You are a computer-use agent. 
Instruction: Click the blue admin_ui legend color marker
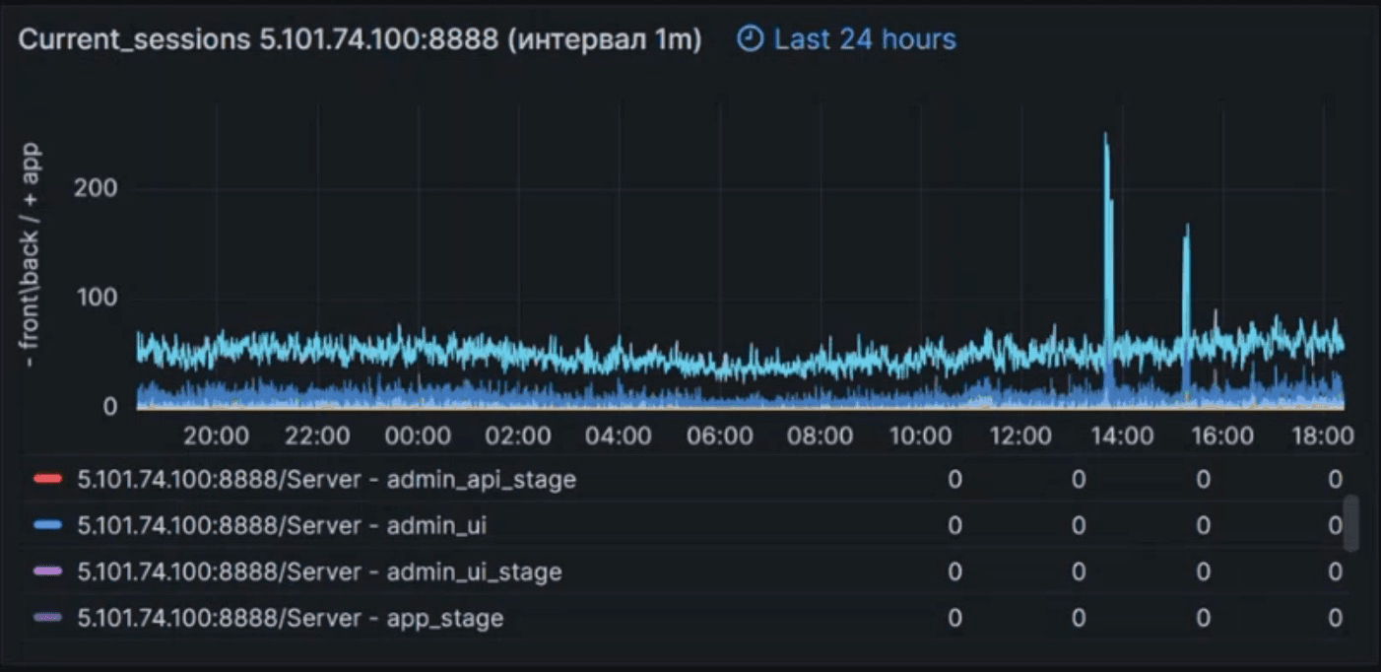48,526
